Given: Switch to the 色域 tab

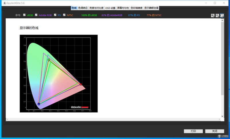Looking at the screenshot, I should click(x=74, y=8).
